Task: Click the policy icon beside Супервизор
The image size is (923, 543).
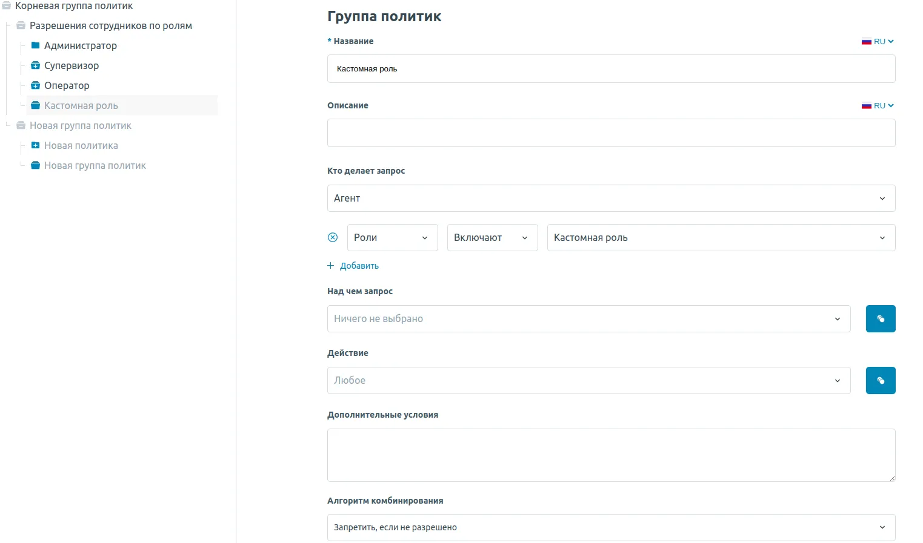Action: pyautogui.click(x=35, y=65)
